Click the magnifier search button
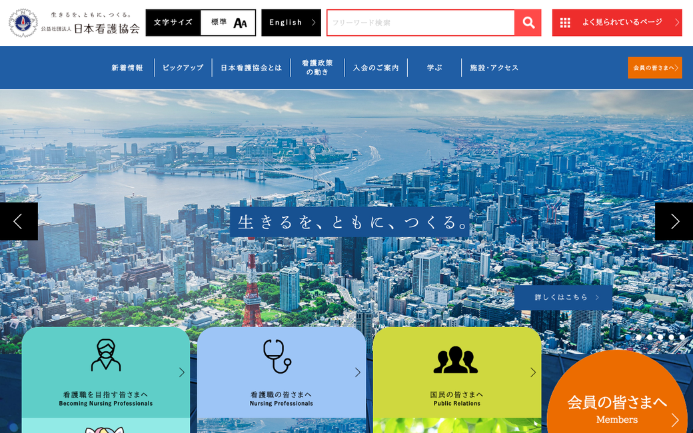The image size is (693, 433). coord(528,23)
